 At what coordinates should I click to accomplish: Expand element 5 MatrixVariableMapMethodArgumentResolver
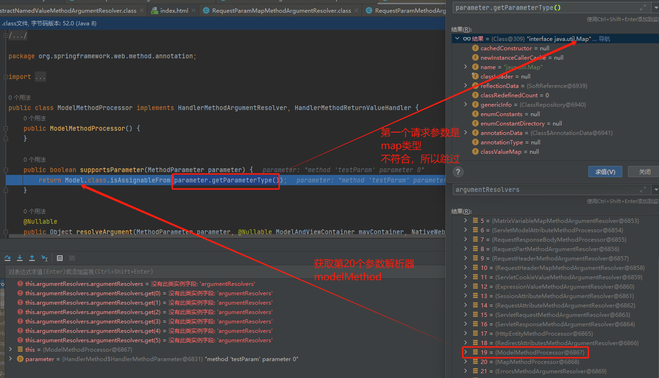click(x=466, y=221)
